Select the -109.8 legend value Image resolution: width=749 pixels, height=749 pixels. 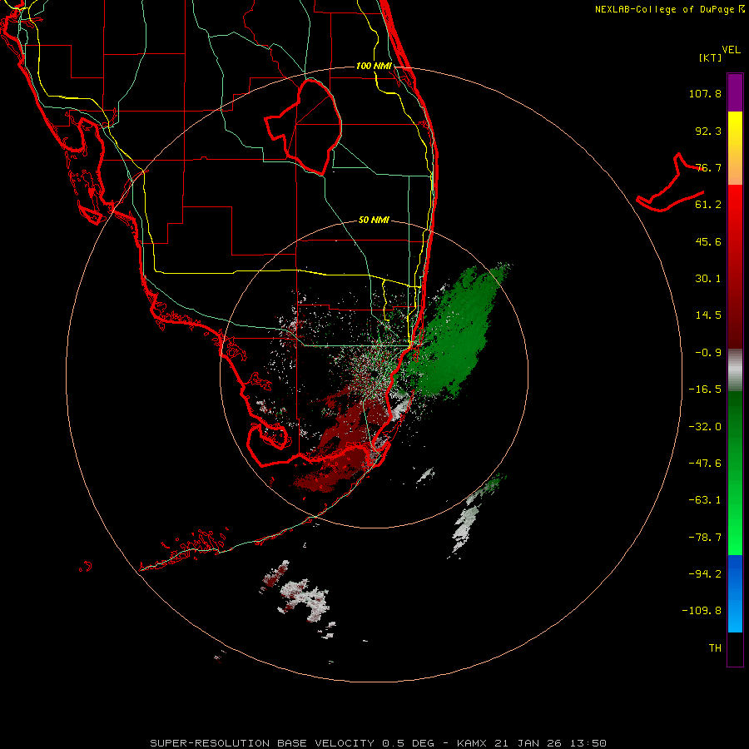tap(702, 611)
